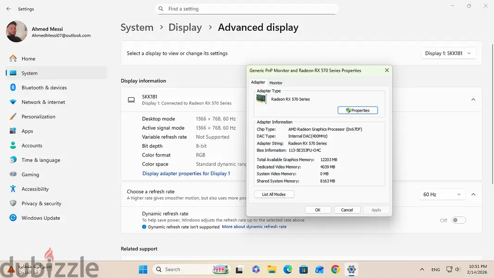Image resolution: width=494 pixels, height=278 pixels.
Task: Open Task View on the taskbar
Action: (239, 270)
